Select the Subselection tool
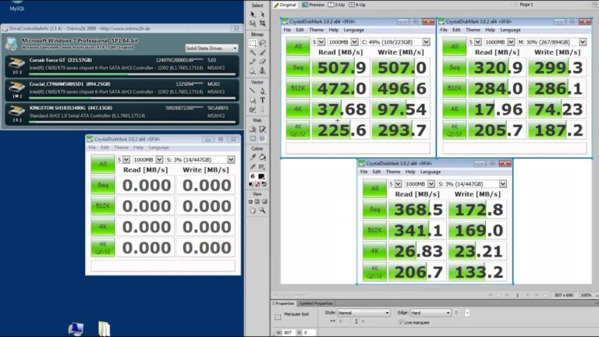The image size is (599, 337). [262, 14]
